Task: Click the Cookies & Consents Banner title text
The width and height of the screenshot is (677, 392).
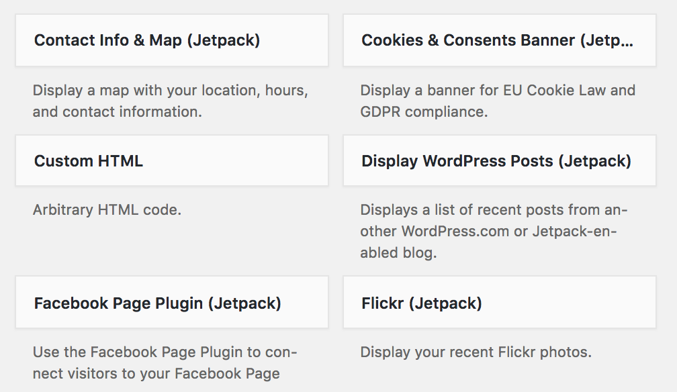Action: (498, 40)
